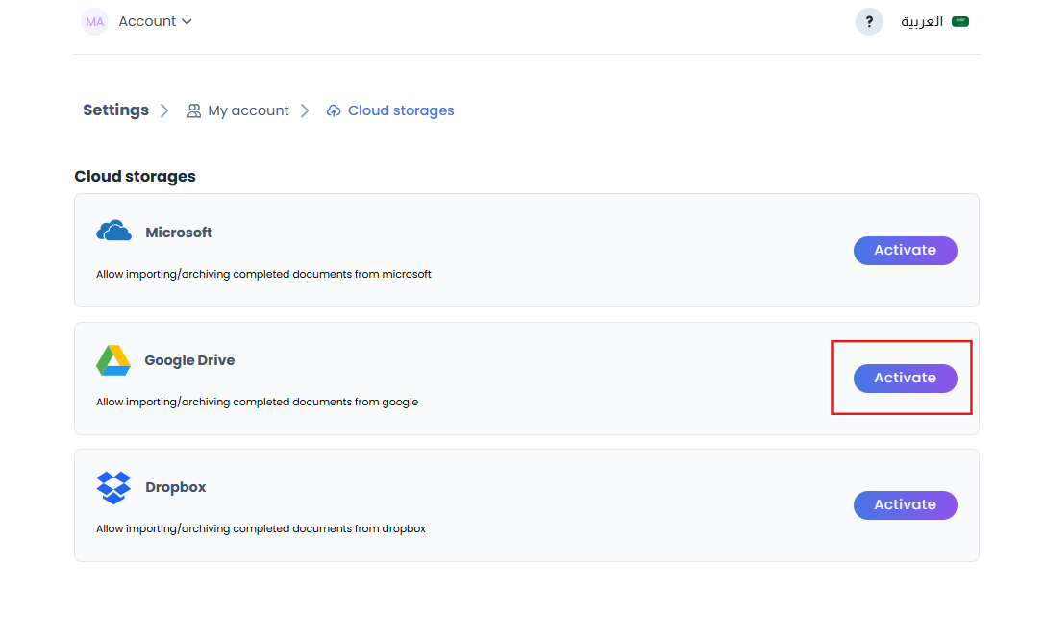Click the My account people icon

coord(194,110)
